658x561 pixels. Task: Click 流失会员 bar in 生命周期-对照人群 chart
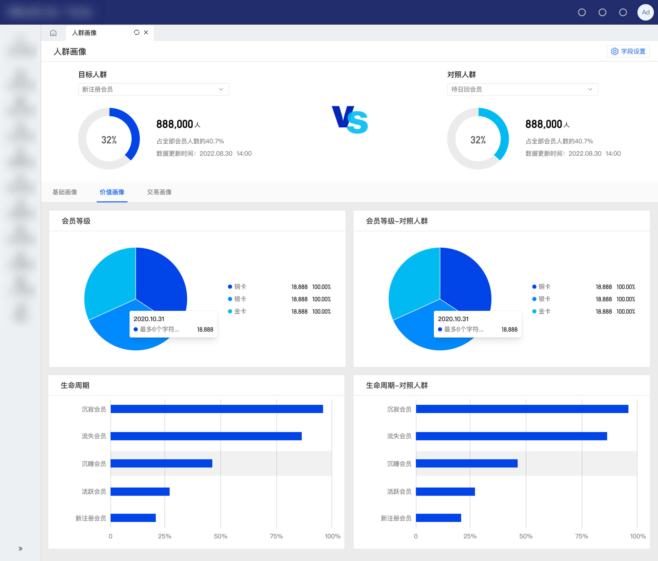point(511,436)
